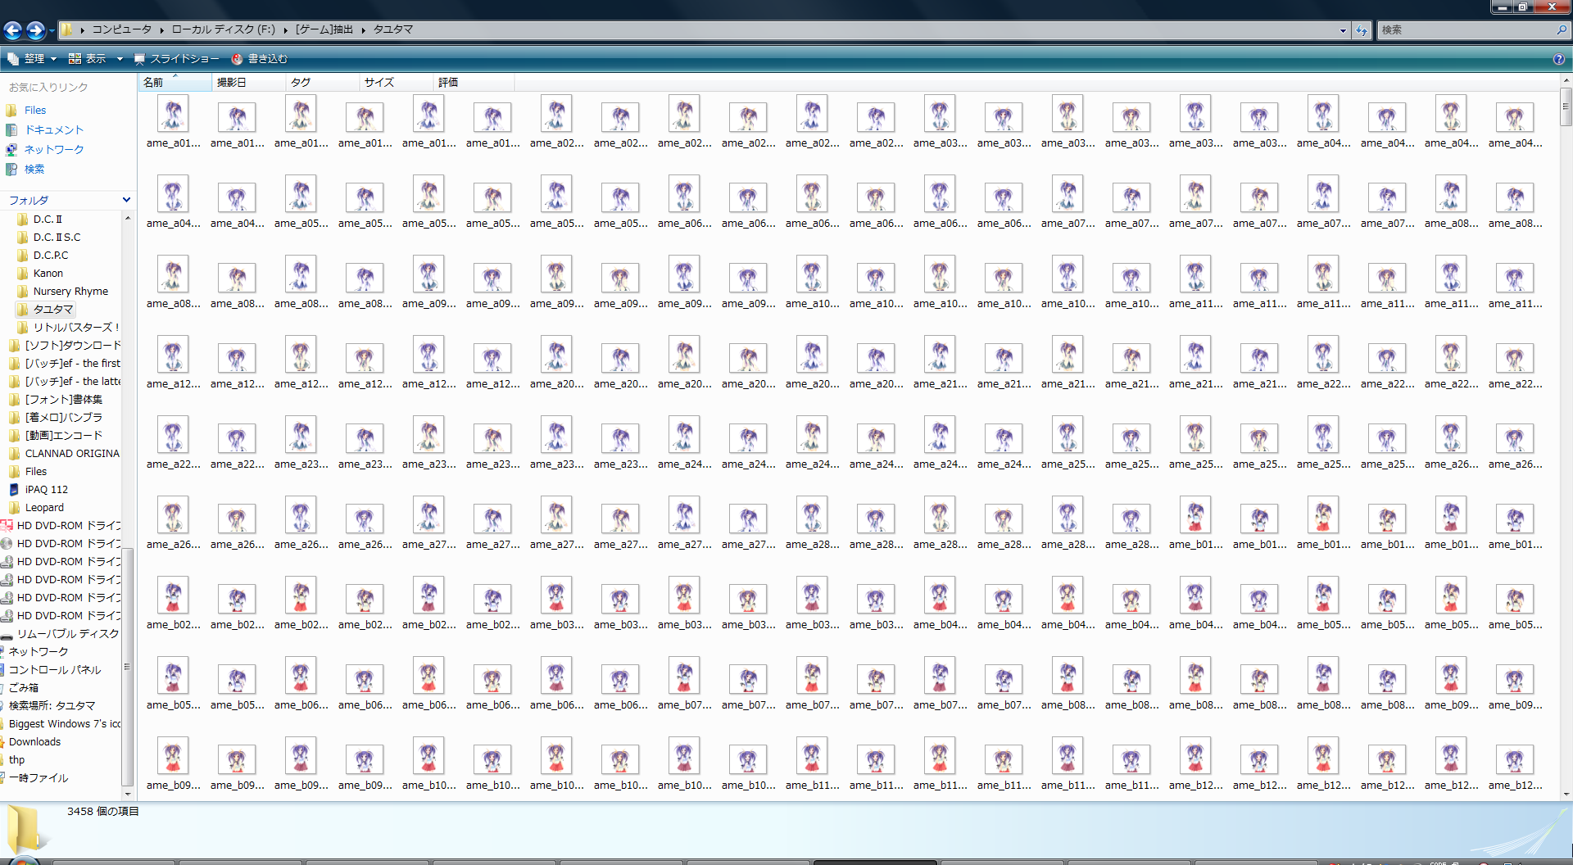Select the D.C.P.C folder icon in tree
Screen dimensions: 1573x865
pyautogui.click(x=23, y=256)
